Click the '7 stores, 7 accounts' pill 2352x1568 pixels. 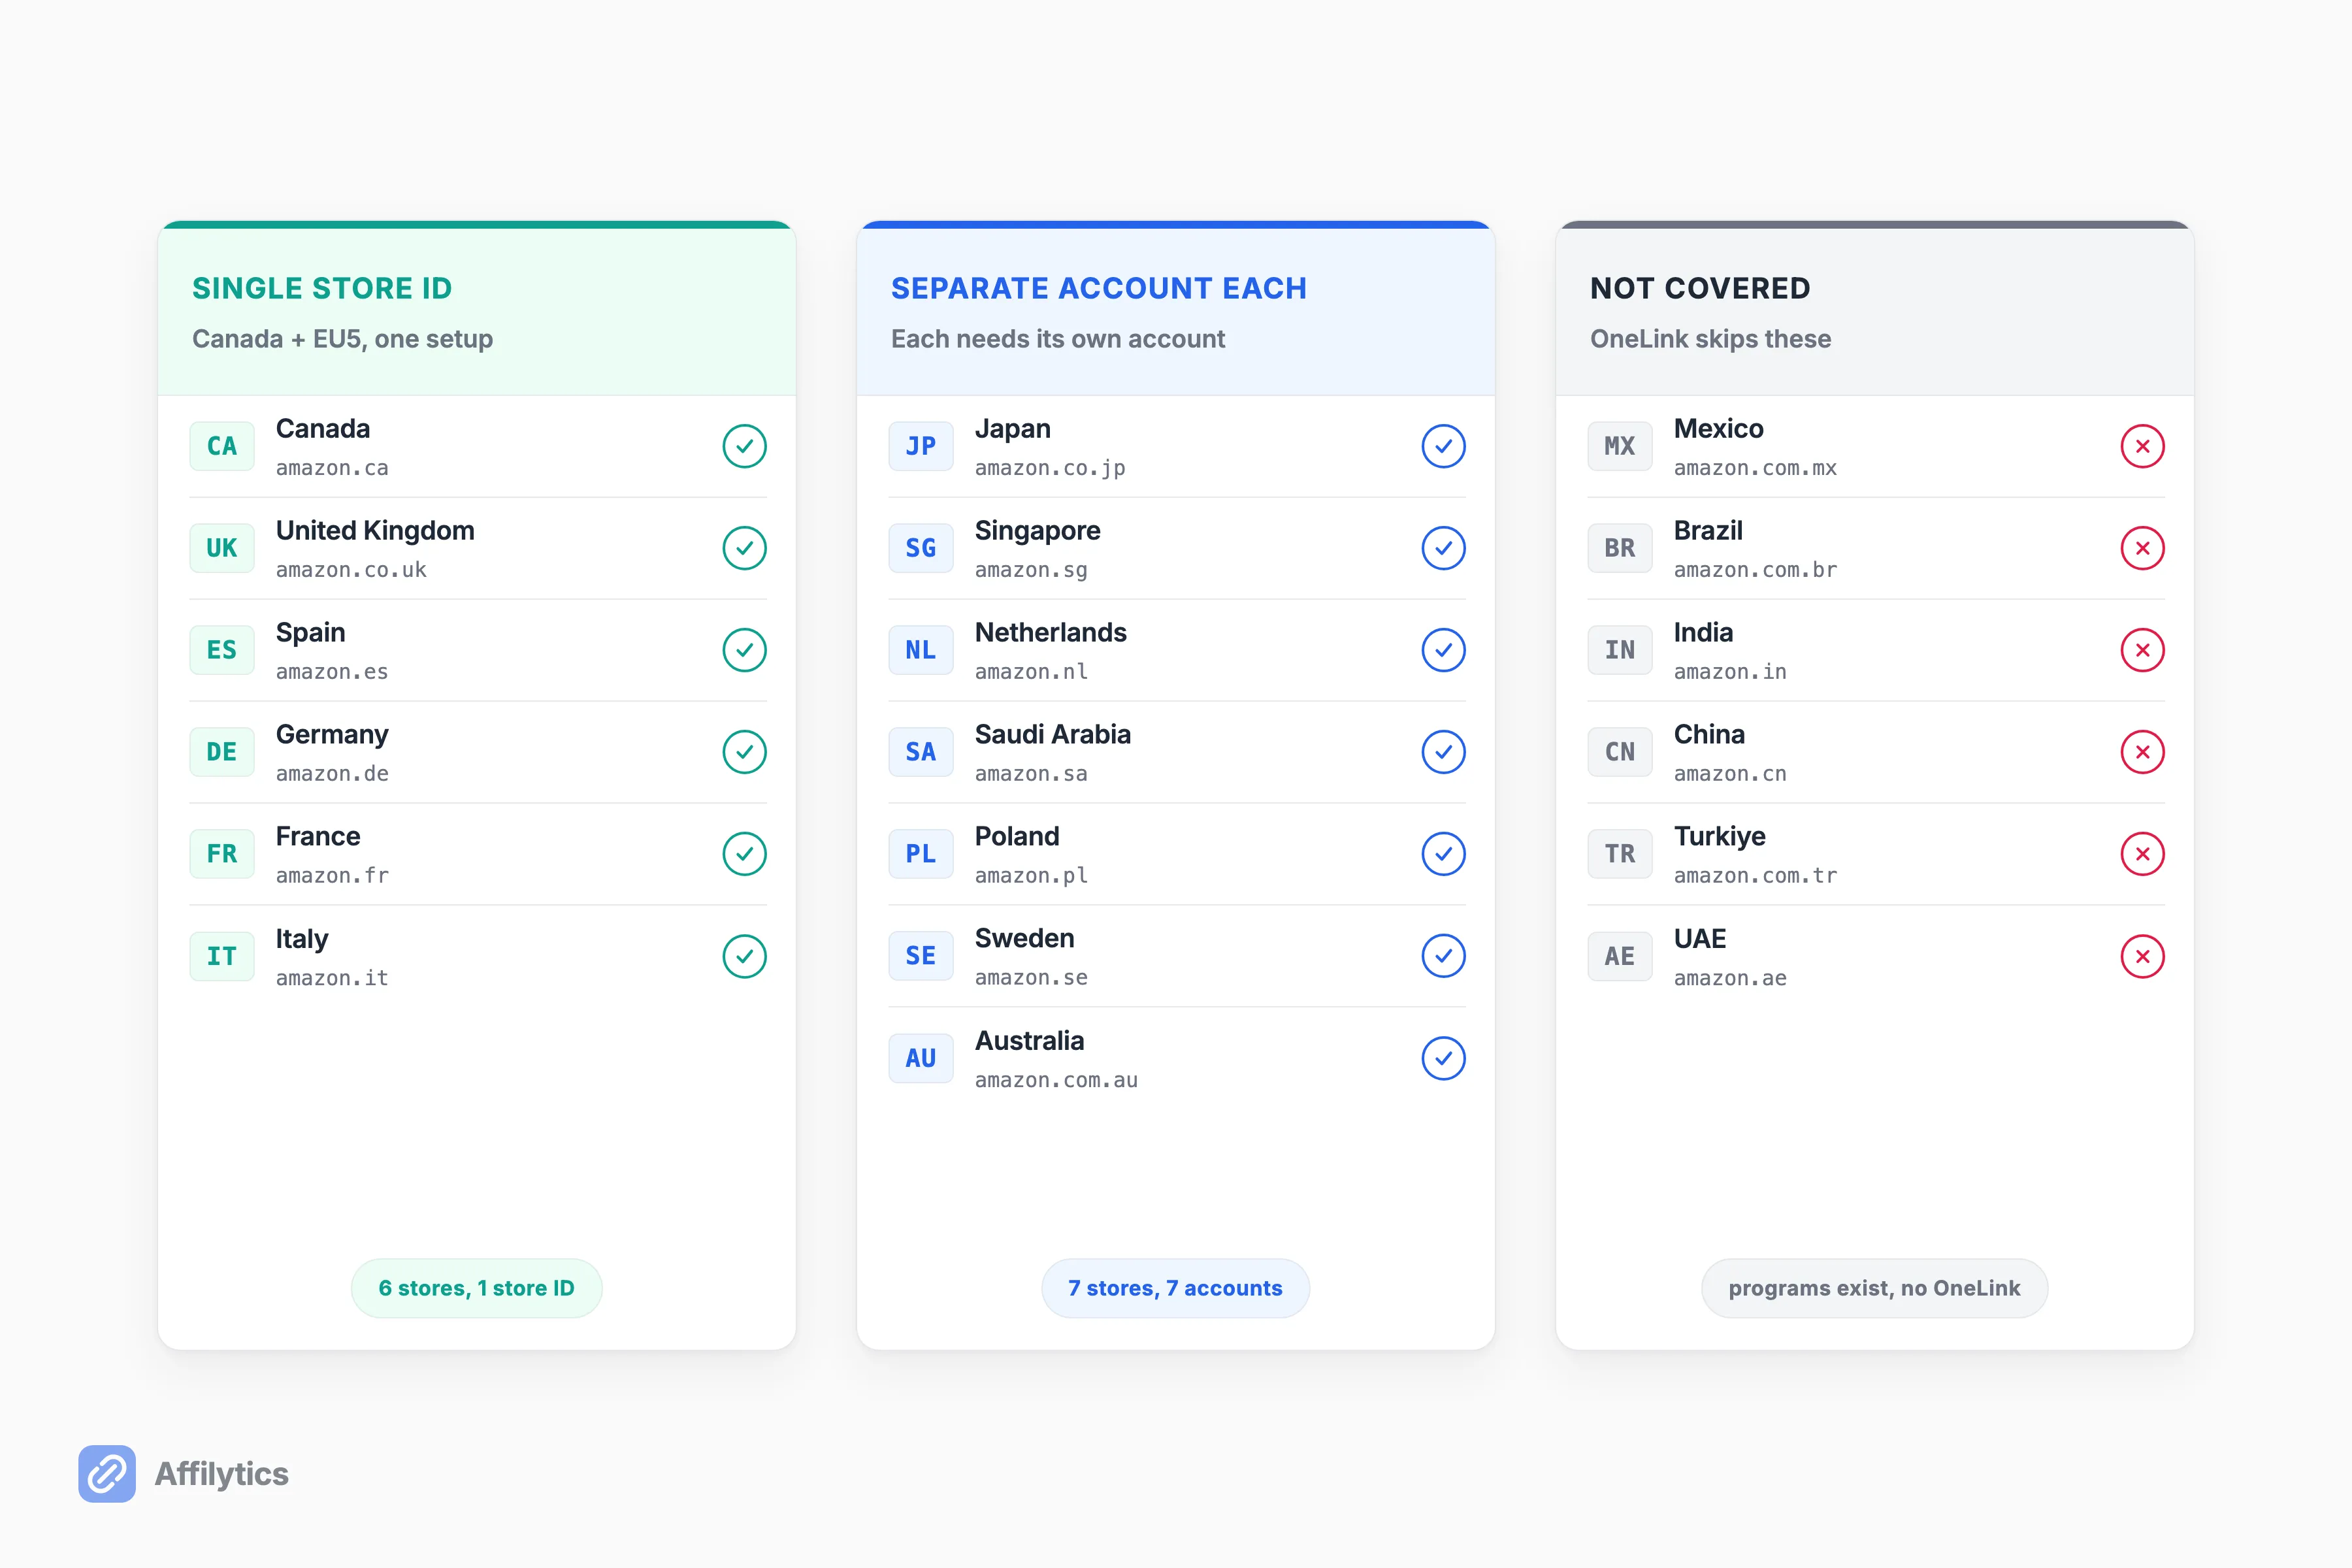[1176, 1288]
